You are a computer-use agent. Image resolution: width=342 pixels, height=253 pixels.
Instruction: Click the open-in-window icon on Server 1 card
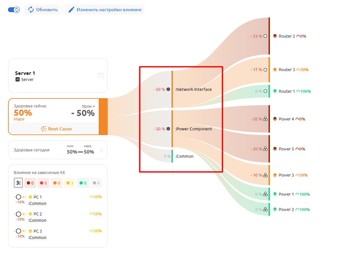click(x=101, y=76)
